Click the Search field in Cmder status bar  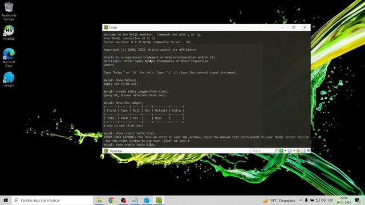[x=262, y=151]
